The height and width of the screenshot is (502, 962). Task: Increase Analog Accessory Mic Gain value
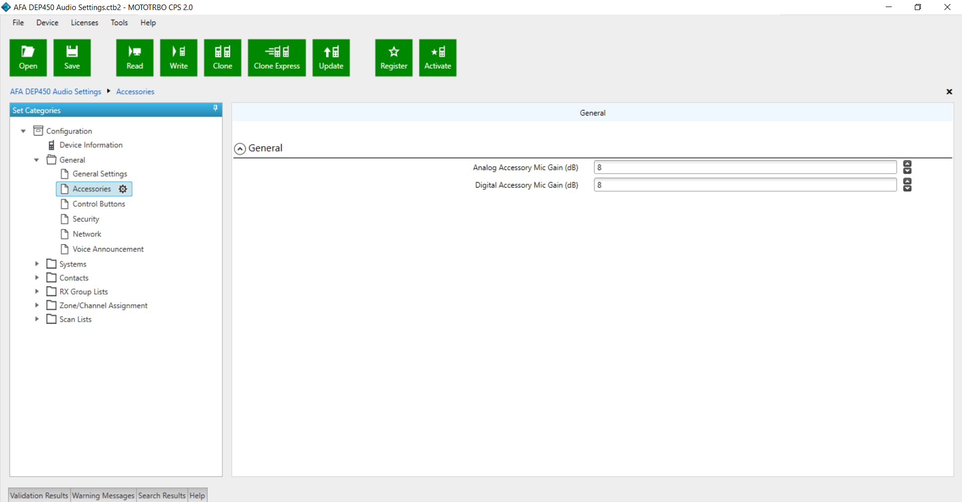[x=907, y=164]
